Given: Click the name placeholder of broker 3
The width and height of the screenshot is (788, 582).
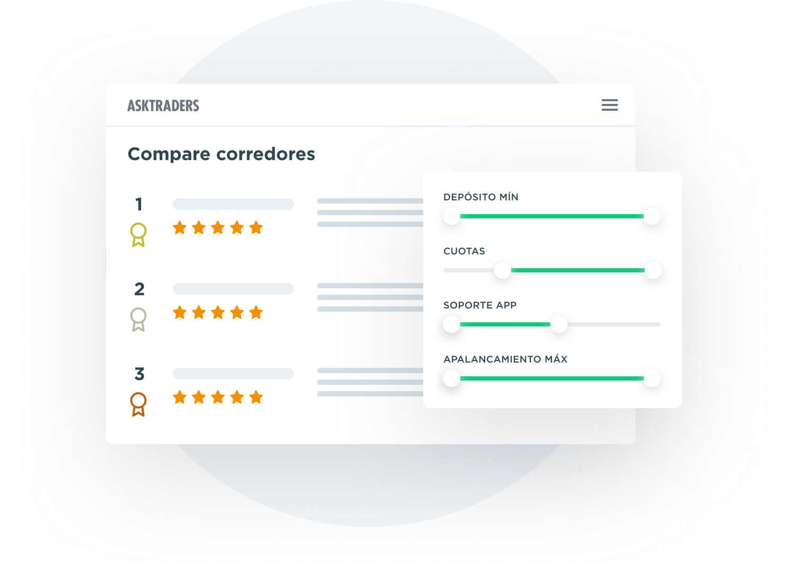Looking at the screenshot, I should (x=233, y=374).
